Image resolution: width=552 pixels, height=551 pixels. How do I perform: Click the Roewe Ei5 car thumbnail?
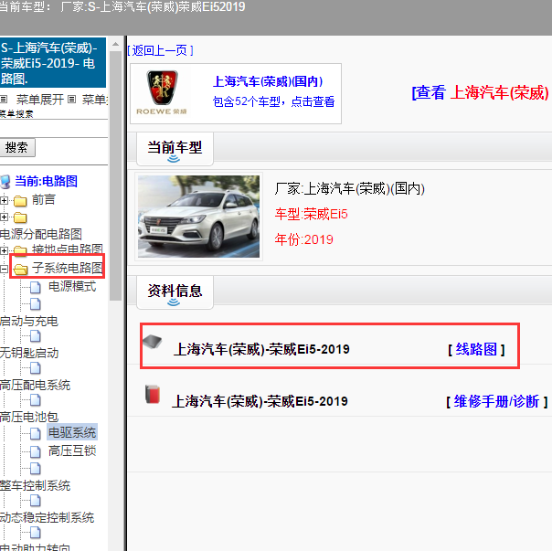click(x=198, y=217)
